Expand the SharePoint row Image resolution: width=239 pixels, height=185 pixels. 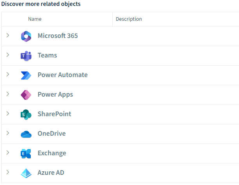point(8,113)
